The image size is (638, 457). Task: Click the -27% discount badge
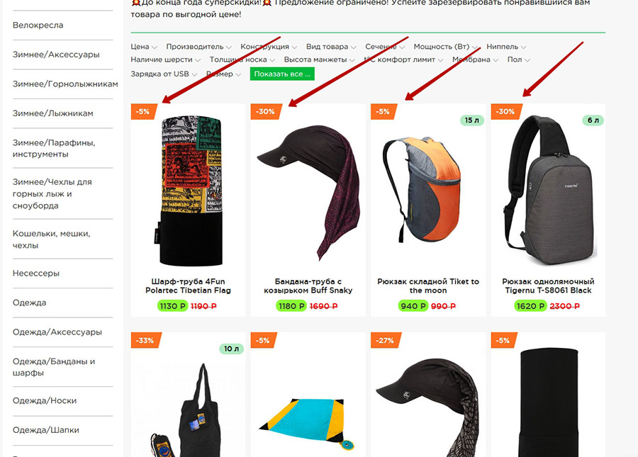[386, 340]
